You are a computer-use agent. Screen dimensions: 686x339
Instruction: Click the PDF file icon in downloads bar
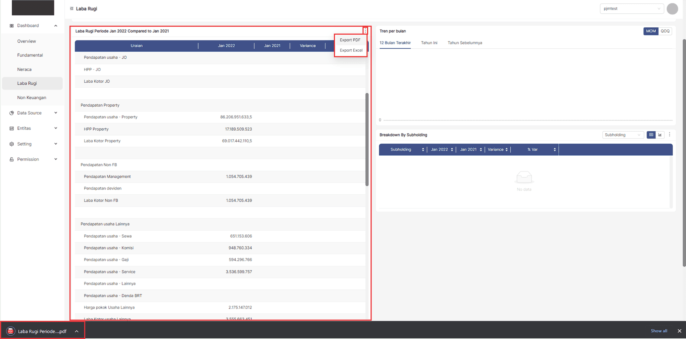point(11,331)
